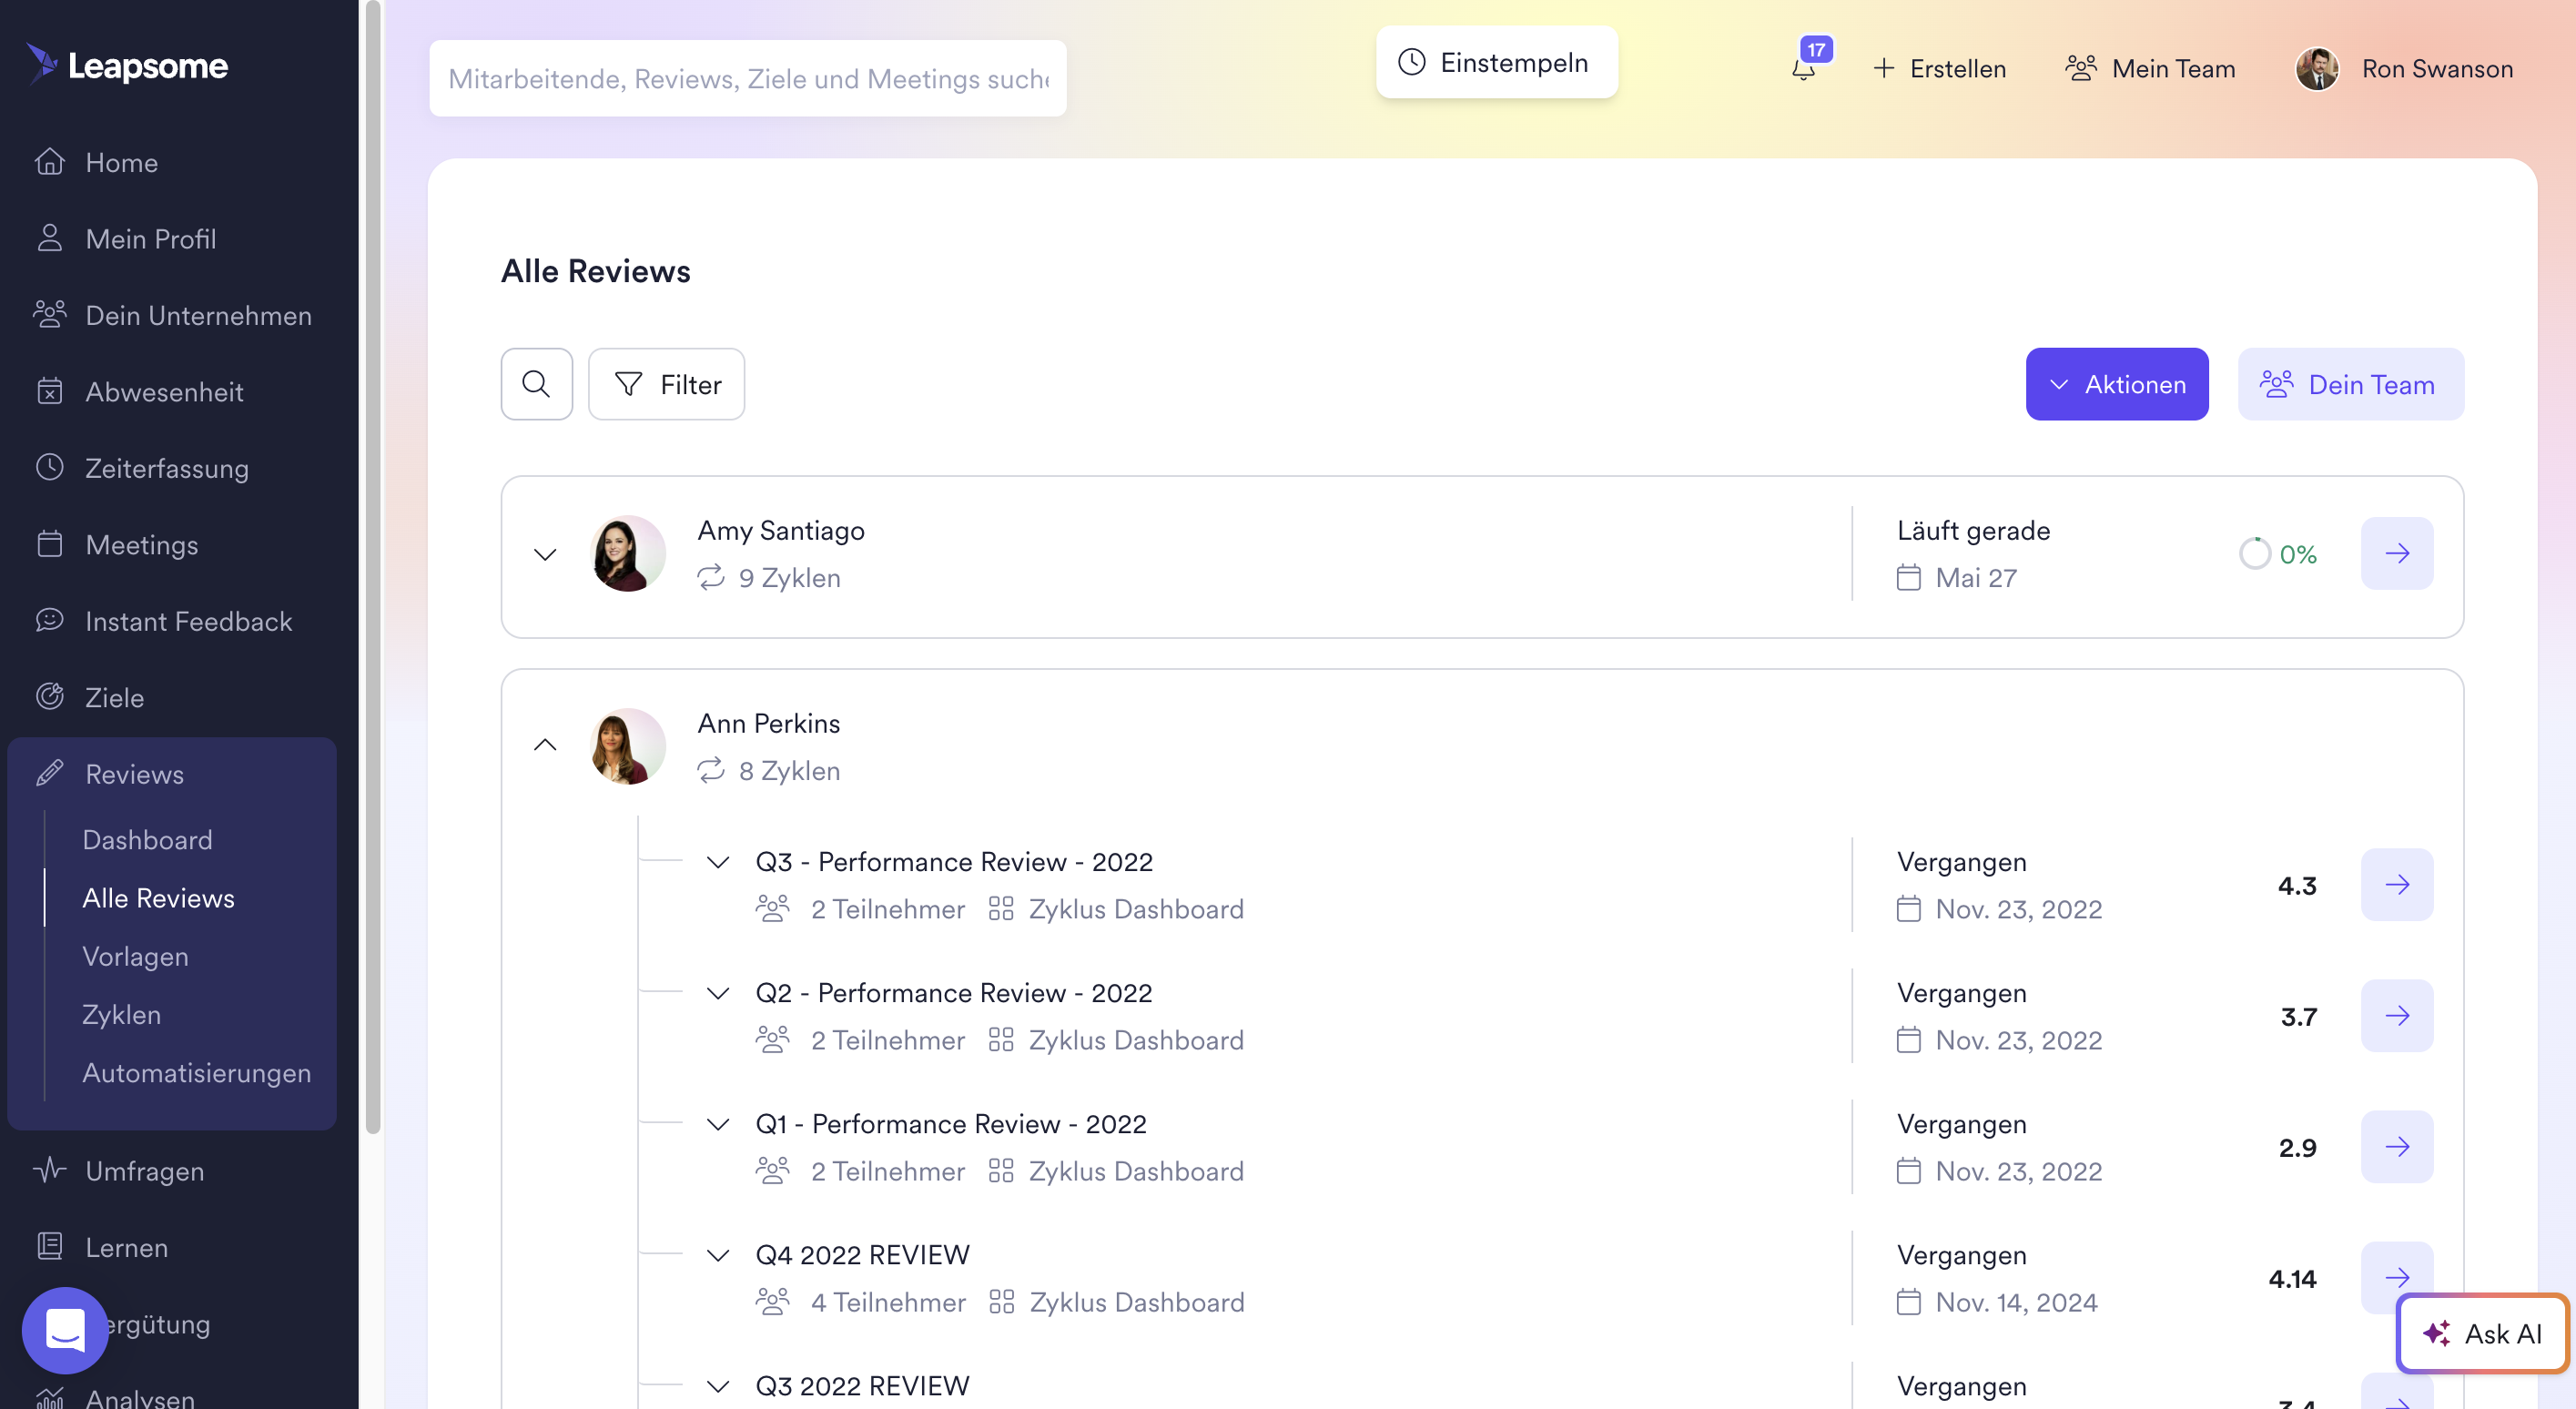
Task: Expand the Q3 2022 REVIEW row
Action: click(718, 1386)
